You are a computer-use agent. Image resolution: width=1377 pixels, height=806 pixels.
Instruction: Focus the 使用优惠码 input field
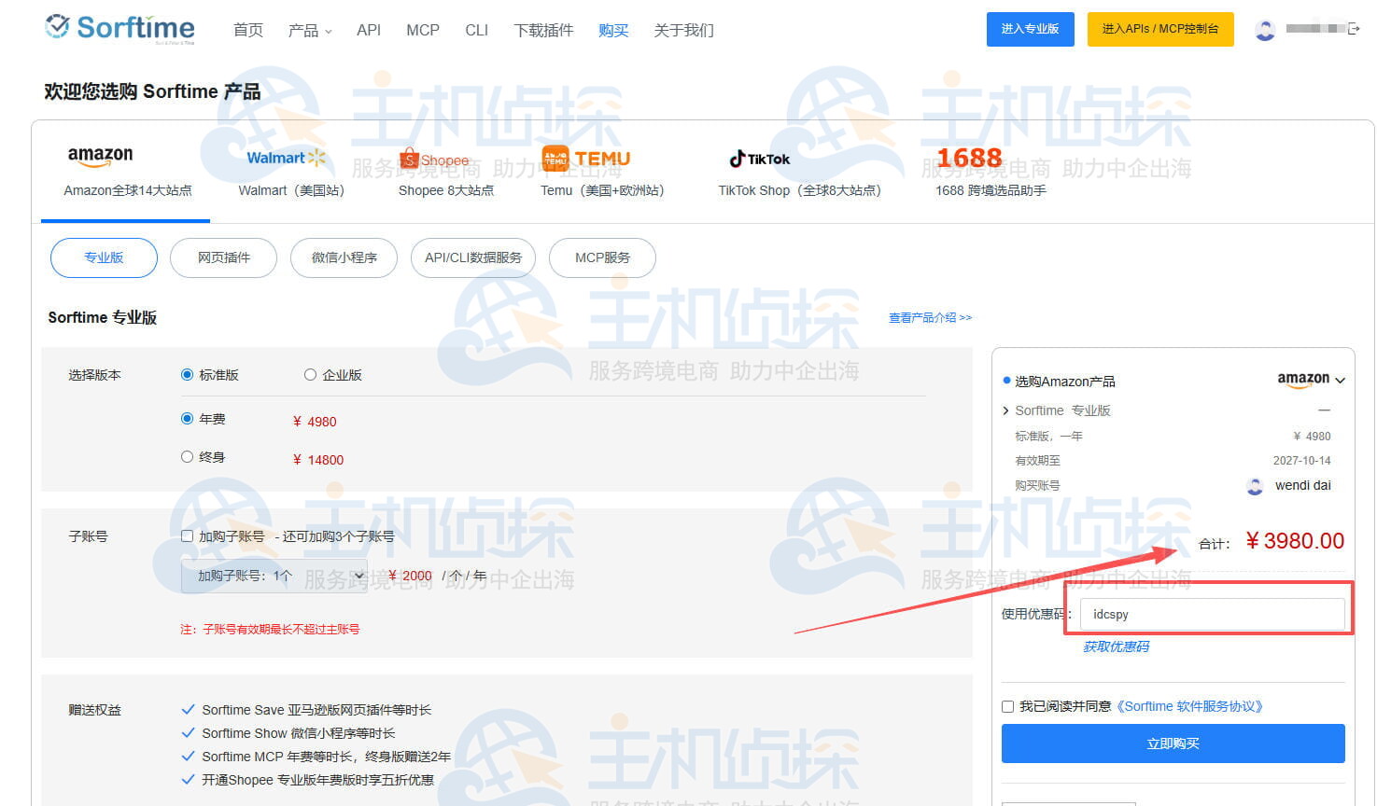point(1213,615)
